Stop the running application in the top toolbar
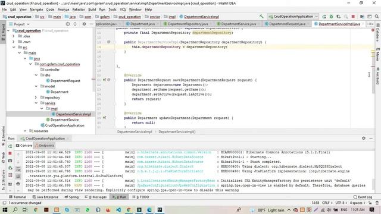This screenshot has height=214, width=381. [353, 17]
